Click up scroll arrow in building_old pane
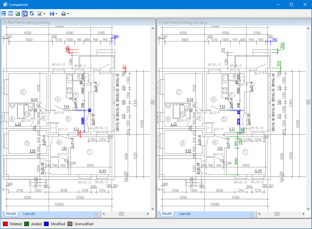The height and width of the screenshot is (229, 312). [153, 28]
